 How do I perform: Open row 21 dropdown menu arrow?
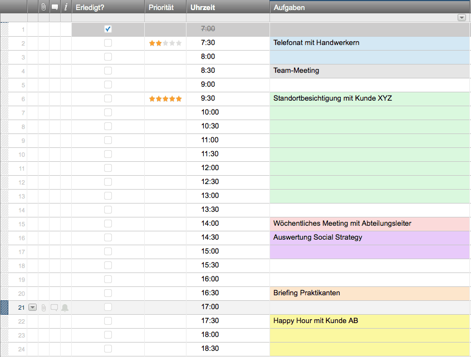(32, 308)
